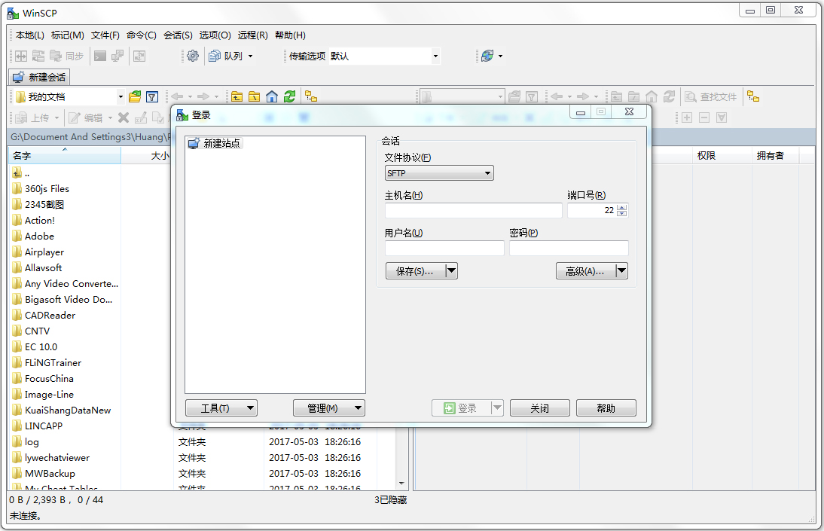The width and height of the screenshot is (824, 531).
Task: Expand the Queue (队列) dropdown arrow
Action: 251,56
